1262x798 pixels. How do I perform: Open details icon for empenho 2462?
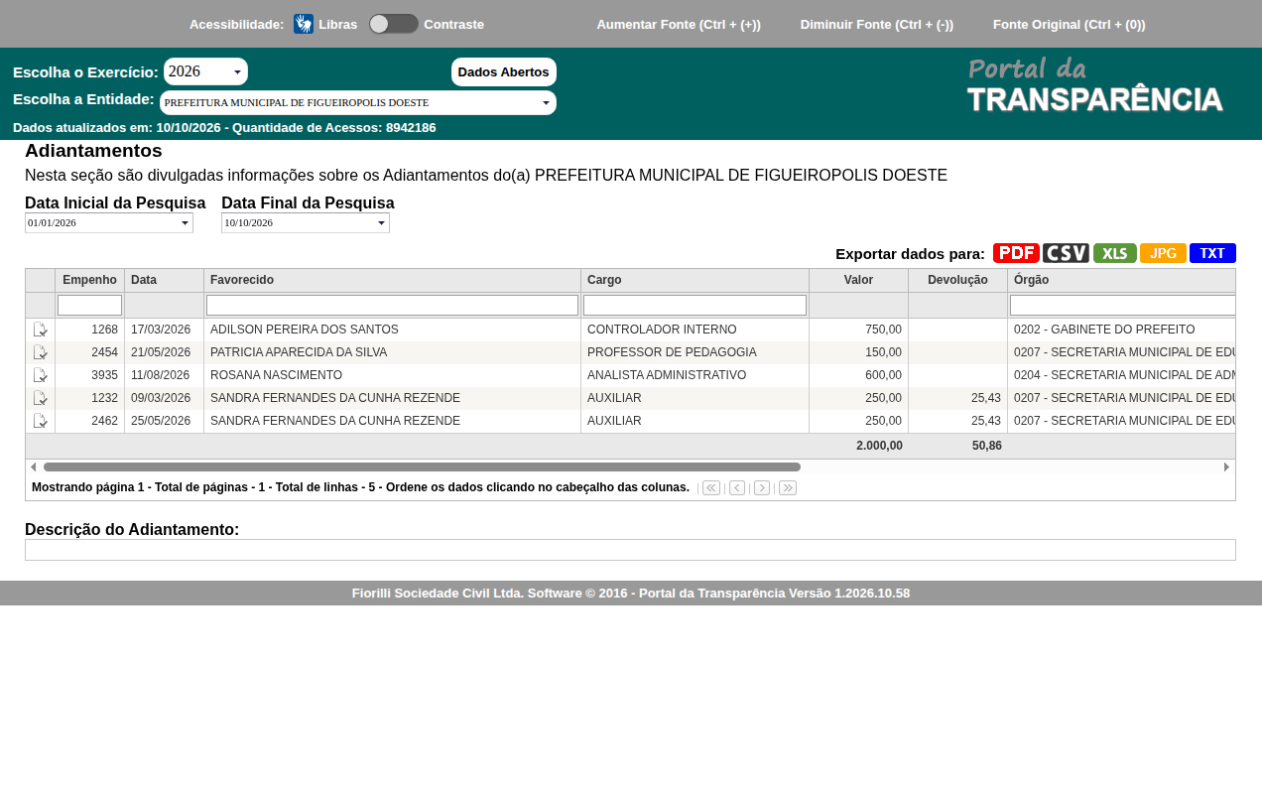[41, 421]
